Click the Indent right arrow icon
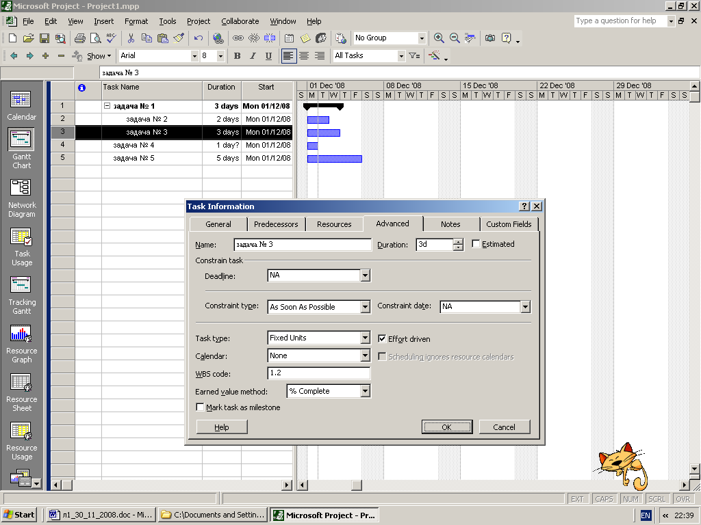This screenshot has height=525, width=701. click(29, 56)
